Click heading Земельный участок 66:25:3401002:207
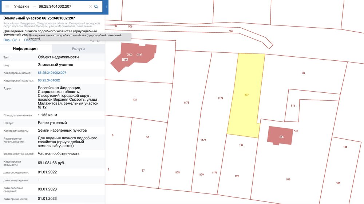The height and width of the screenshot is (204, 364). click(x=39, y=18)
